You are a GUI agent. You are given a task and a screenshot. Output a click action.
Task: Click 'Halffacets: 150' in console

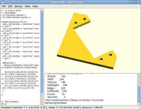click(x=57, y=91)
